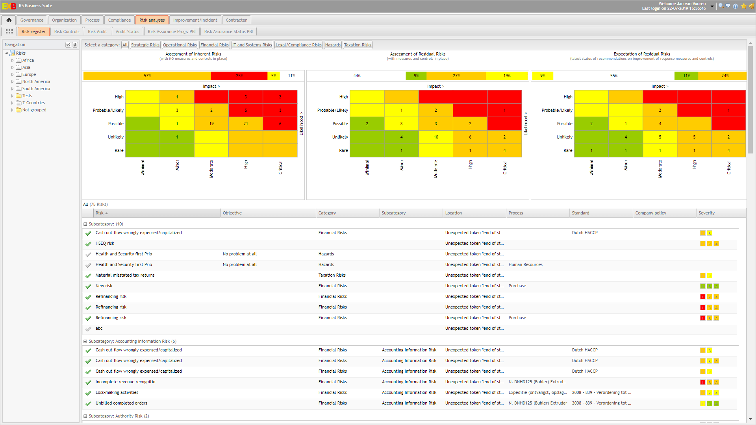
Task: Click the Risk column header to change sorting
Action: coord(100,213)
